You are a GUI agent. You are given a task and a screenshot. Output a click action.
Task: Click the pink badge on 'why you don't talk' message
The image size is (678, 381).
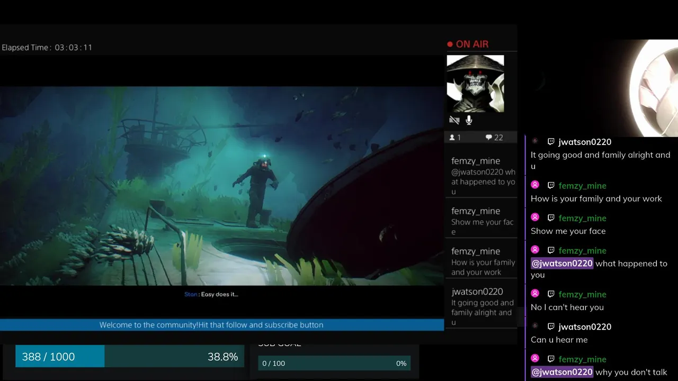click(535, 358)
